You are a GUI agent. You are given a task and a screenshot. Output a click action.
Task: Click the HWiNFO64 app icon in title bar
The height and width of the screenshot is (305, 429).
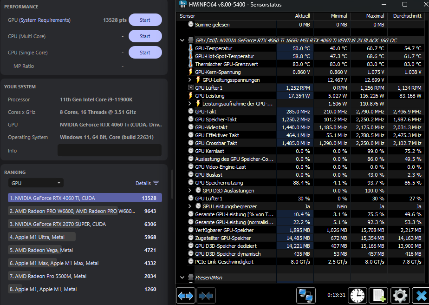coord(183,4)
